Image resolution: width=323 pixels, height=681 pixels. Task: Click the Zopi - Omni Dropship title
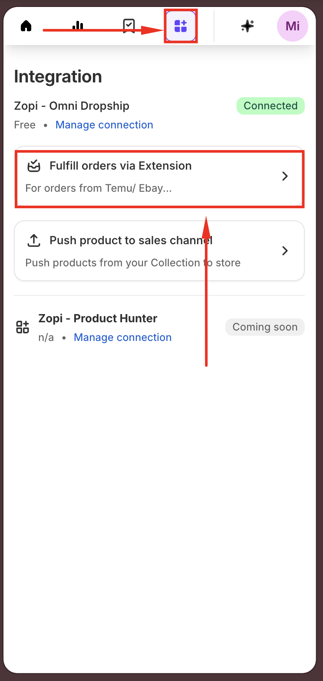[72, 106]
